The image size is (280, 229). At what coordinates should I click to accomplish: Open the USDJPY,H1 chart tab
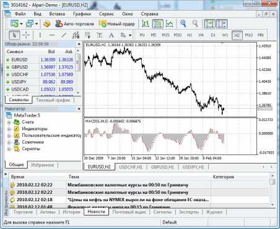(x=193, y=167)
